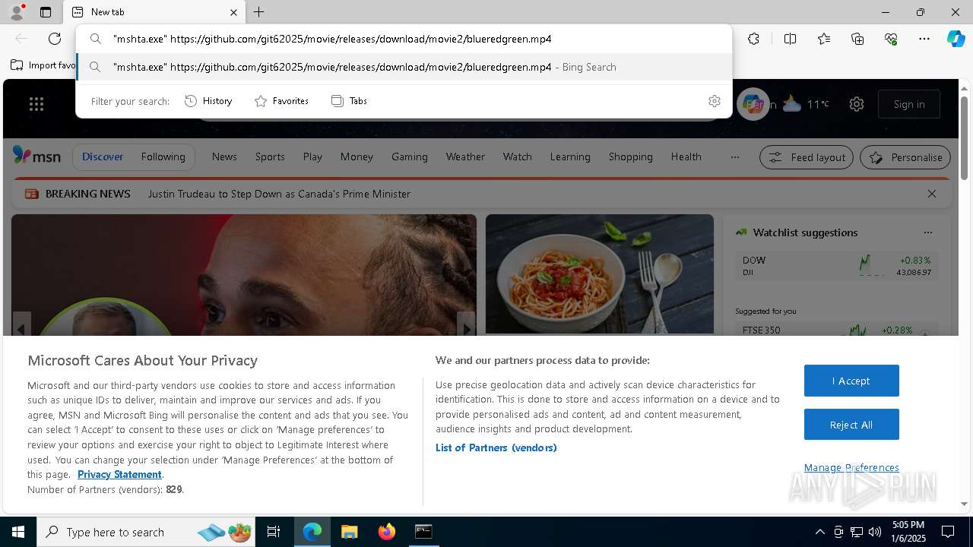Click the address bar URL text
This screenshot has height=547, width=973.
tap(332, 39)
